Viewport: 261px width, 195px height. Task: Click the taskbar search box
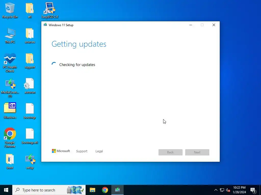point(49,190)
